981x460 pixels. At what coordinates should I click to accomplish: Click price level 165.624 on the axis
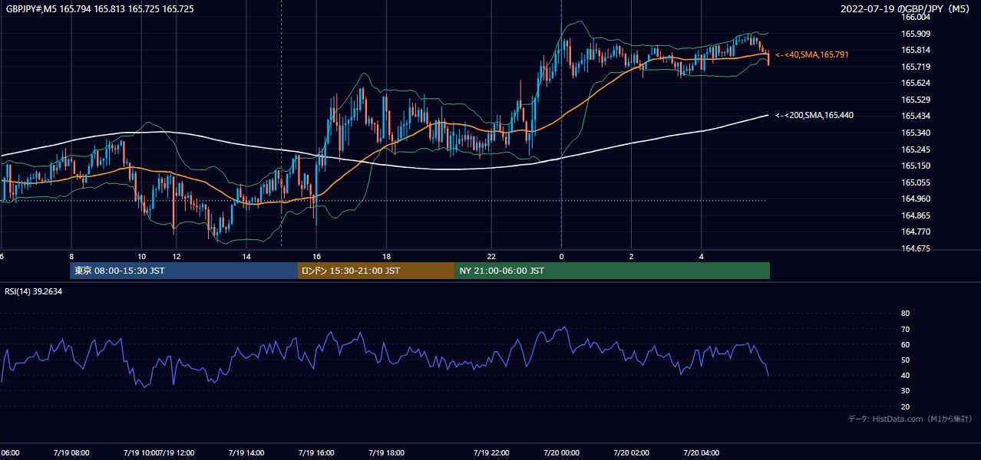click(x=917, y=83)
